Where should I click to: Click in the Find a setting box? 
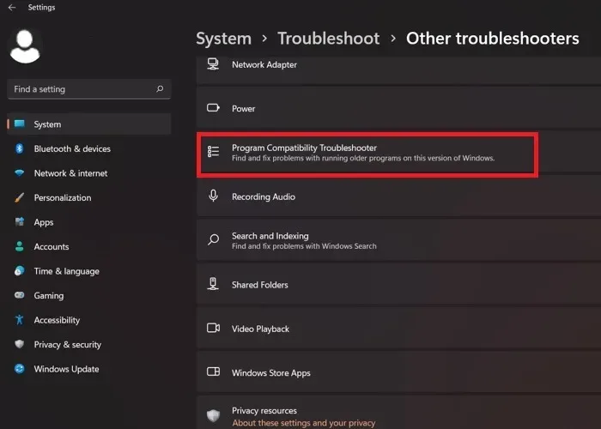(89, 89)
